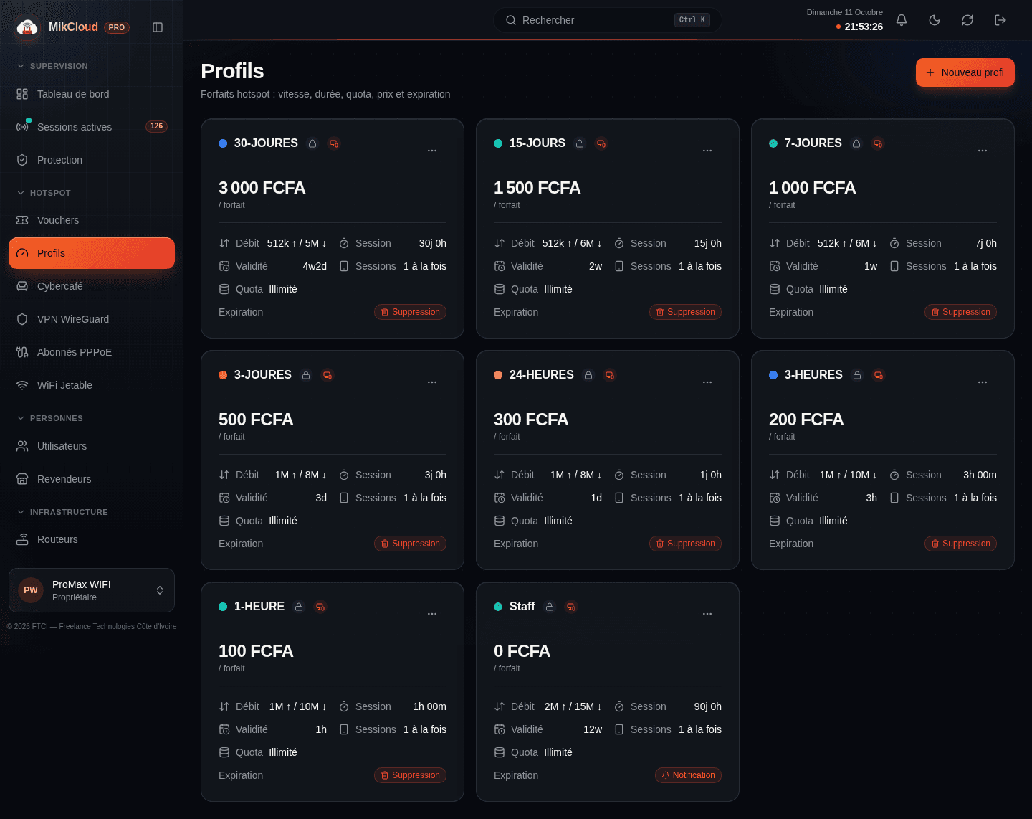Click the Nouveau profil button

pos(965,72)
